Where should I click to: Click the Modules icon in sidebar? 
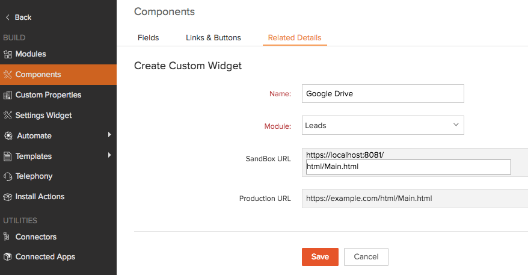8,54
